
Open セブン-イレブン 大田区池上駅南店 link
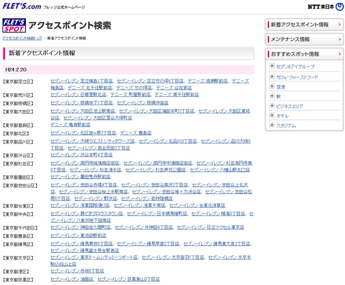click(x=82, y=111)
